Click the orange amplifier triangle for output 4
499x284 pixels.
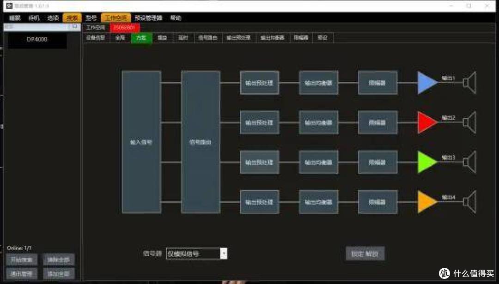427,202
